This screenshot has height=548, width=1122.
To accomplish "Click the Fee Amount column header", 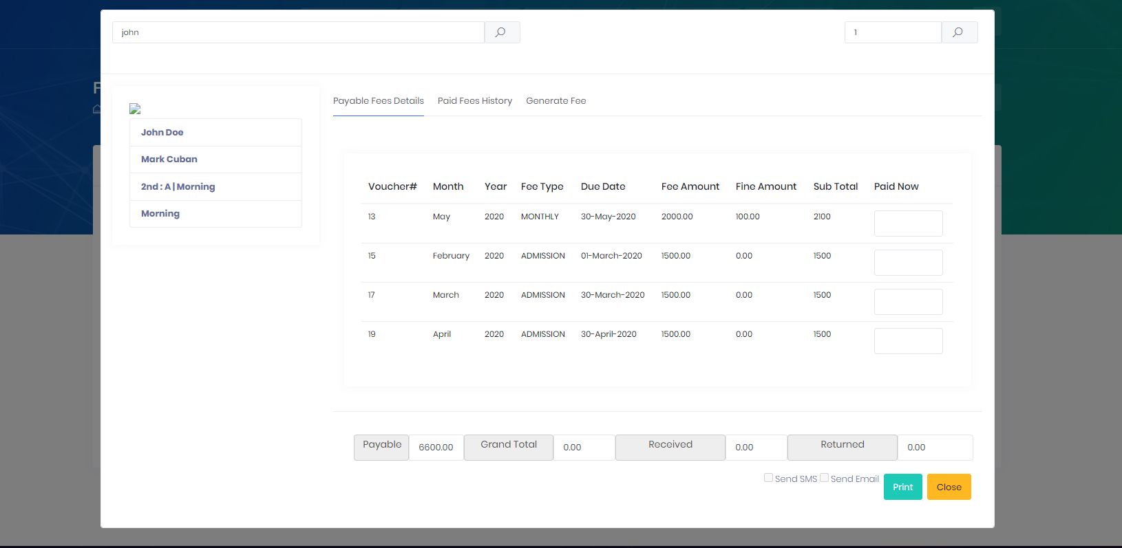I will click(690, 186).
